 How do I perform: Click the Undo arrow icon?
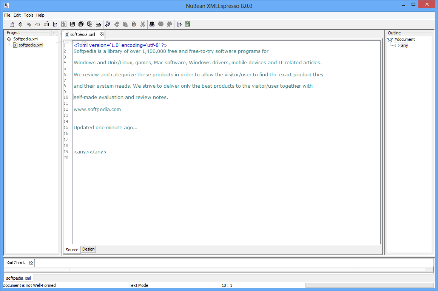(108, 24)
